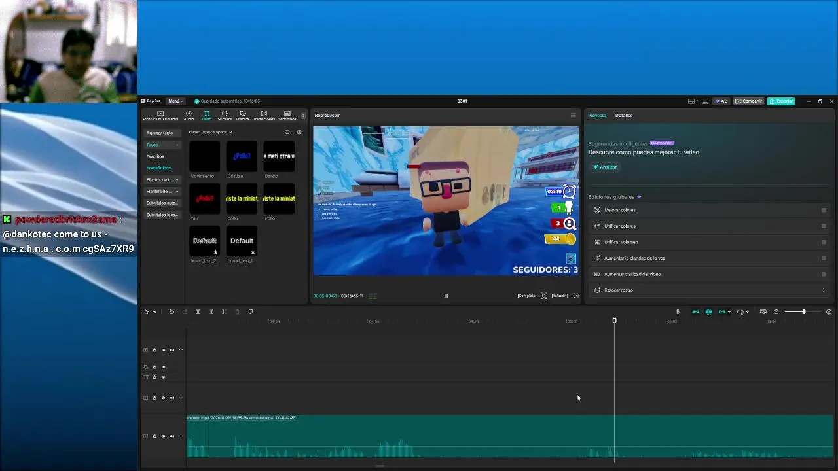This screenshot has height=471, width=838.
Task: Adjust the timeline zoom slider
Action: tap(804, 312)
